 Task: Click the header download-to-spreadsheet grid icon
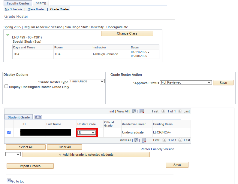tap(142, 111)
